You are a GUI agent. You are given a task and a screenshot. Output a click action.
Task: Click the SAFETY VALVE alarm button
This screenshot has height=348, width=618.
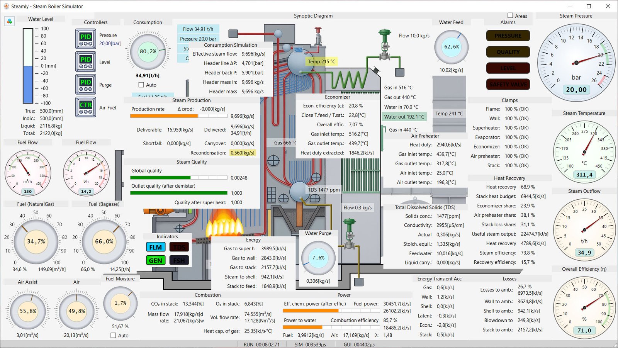(508, 84)
